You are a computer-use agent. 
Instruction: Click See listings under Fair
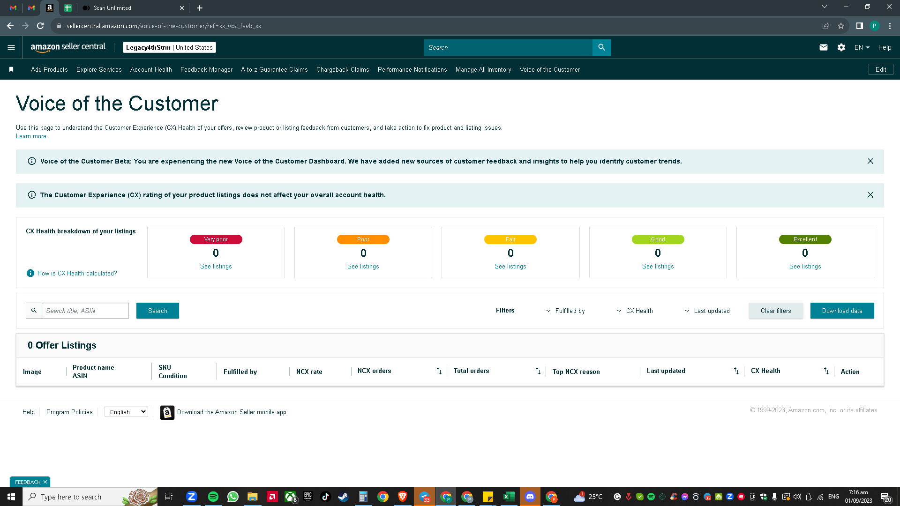510,266
